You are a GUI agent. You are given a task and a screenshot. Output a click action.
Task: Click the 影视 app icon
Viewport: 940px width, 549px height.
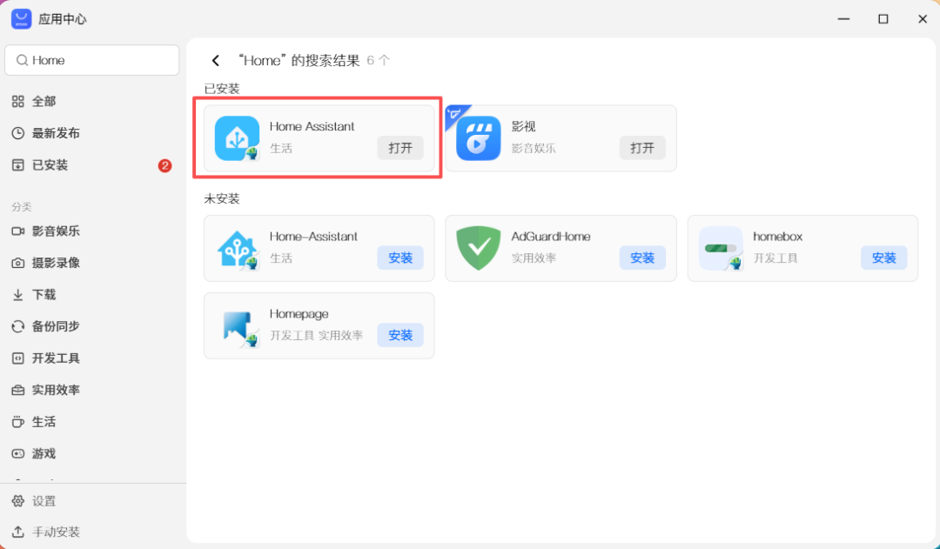pos(479,138)
